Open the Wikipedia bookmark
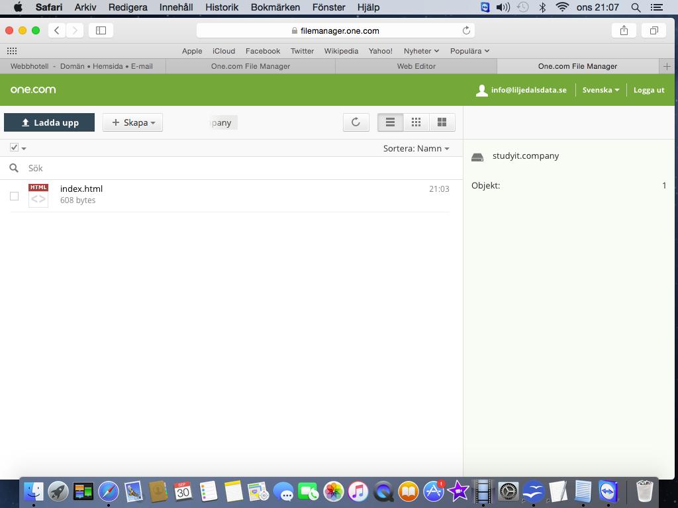The image size is (678, 508). tap(341, 51)
